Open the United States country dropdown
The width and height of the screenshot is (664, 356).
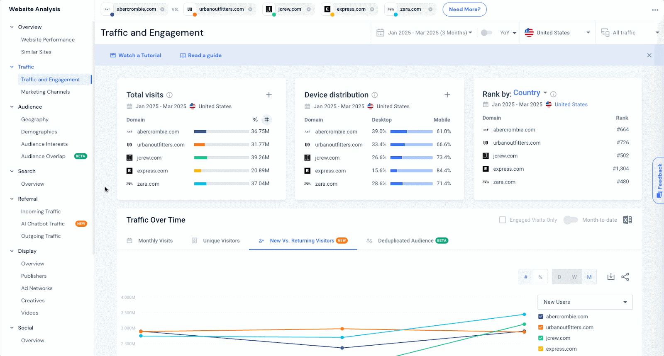click(x=557, y=33)
